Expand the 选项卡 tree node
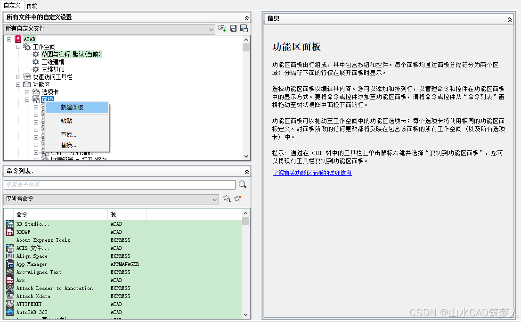 [27, 92]
